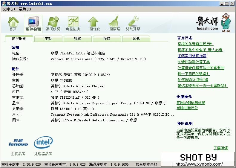The height and width of the screenshot is (168, 236).
Task: Switch to the 主板 tab
Action: 48,39
